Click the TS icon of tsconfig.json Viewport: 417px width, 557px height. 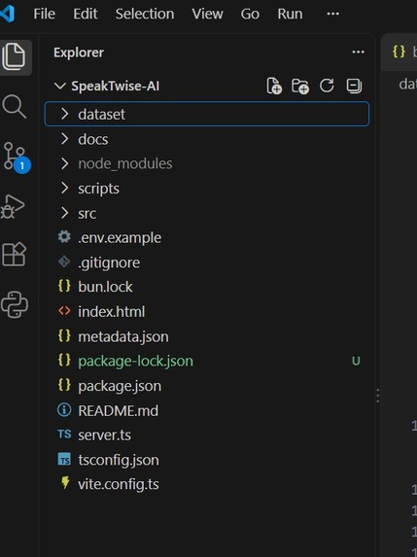64,460
